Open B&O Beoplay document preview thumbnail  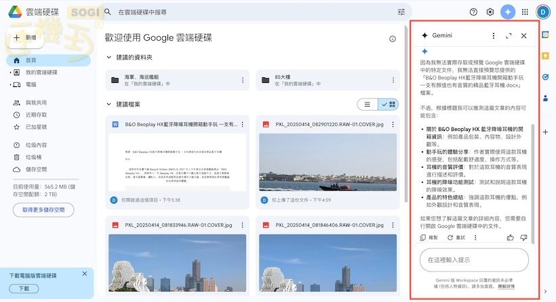click(177, 162)
